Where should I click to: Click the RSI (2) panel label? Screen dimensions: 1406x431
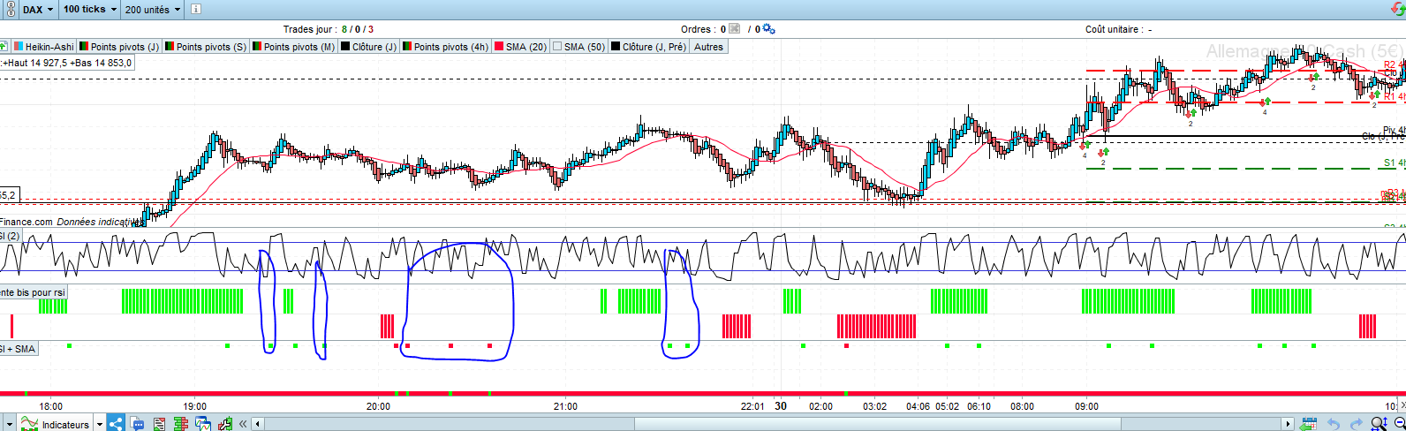(10, 236)
